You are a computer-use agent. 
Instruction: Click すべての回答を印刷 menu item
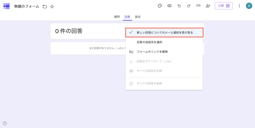(164, 71)
